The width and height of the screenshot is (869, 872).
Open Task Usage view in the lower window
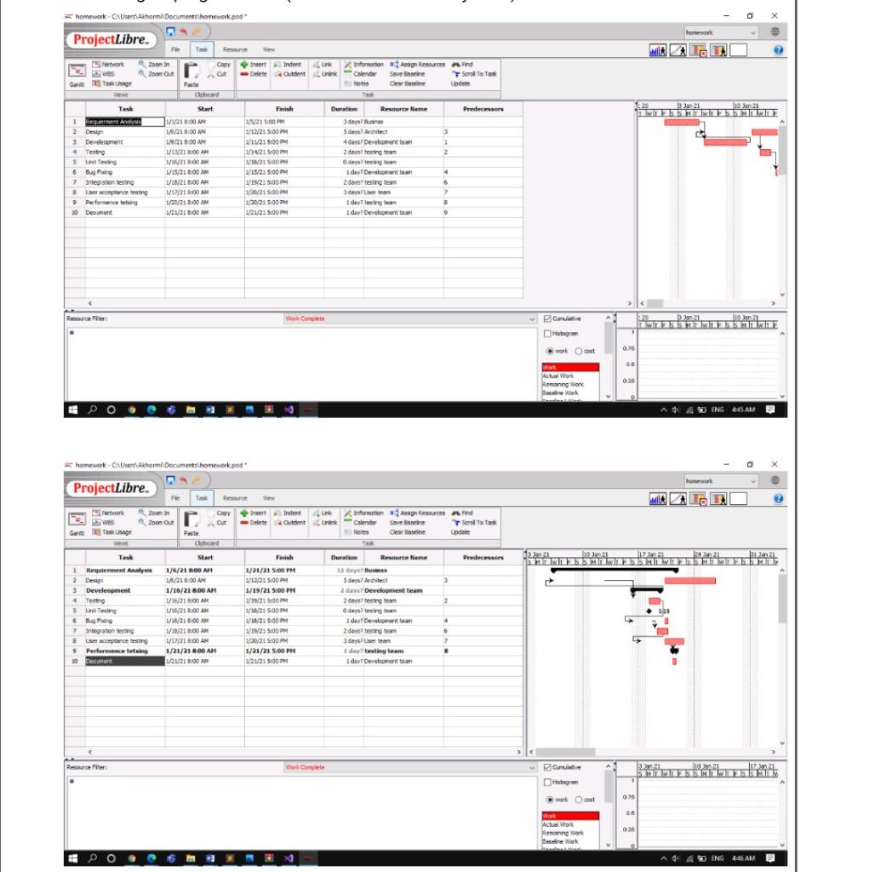tap(112, 532)
